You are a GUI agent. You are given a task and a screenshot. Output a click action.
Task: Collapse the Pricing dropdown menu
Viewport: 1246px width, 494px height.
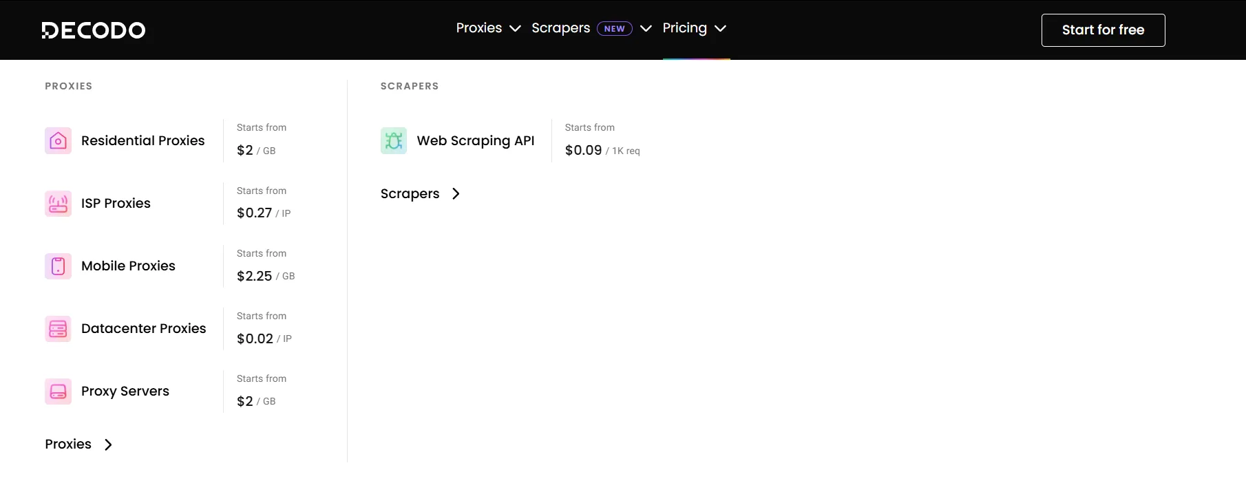(x=695, y=28)
